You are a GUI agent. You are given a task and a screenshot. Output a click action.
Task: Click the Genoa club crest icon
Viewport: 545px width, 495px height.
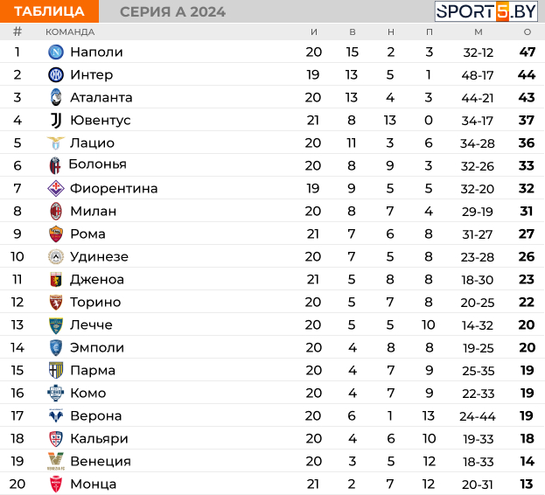[x=56, y=280]
